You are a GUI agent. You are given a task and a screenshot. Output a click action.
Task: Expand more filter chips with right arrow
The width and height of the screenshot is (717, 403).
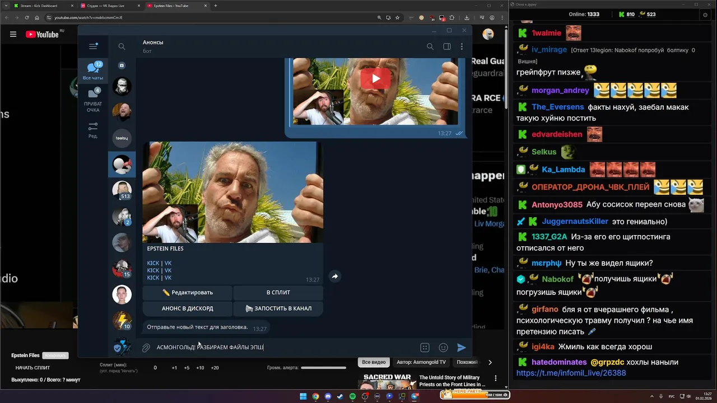(490, 362)
